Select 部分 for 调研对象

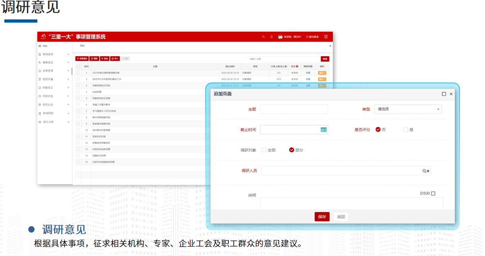(292, 150)
